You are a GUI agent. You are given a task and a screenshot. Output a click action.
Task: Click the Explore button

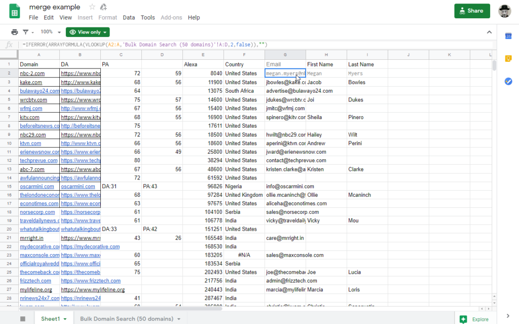(475, 319)
